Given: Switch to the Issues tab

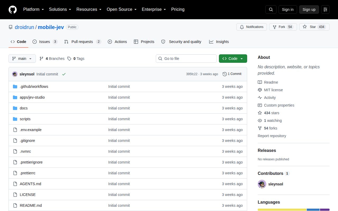Looking at the screenshot, I should (45, 42).
